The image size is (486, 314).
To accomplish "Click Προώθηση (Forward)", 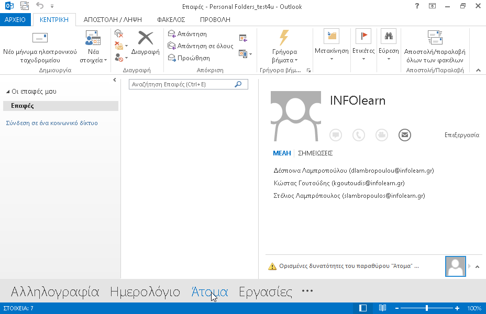I will tap(189, 58).
